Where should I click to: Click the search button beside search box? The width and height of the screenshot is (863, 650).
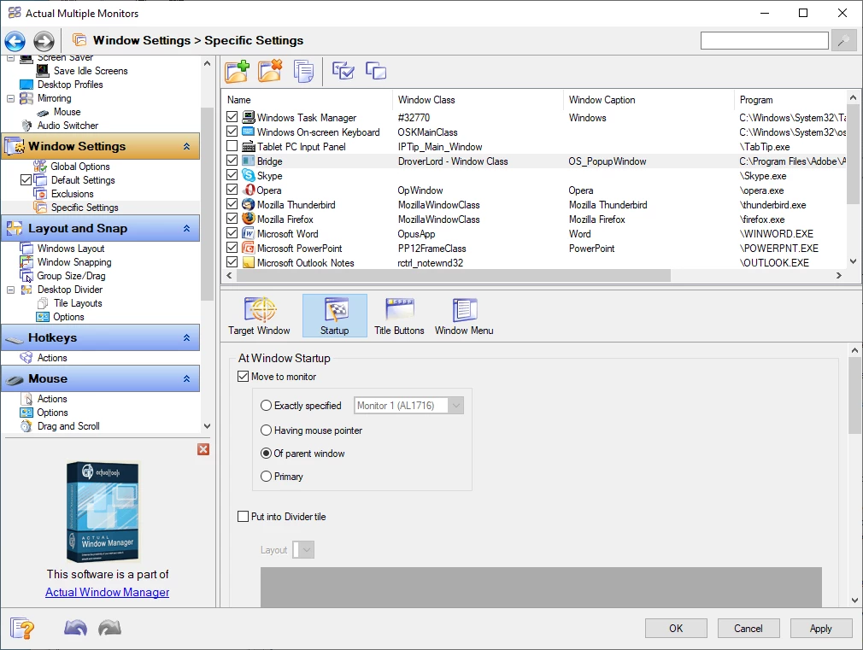coord(843,41)
